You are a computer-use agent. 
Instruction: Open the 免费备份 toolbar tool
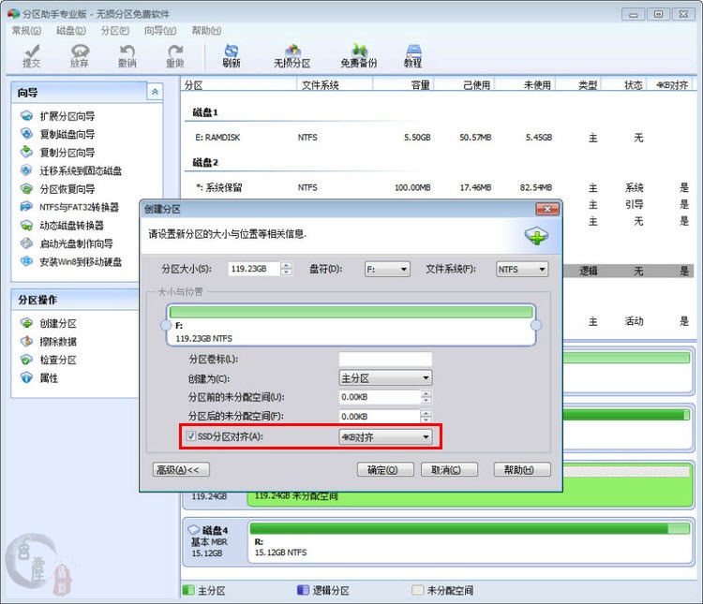click(358, 55)
